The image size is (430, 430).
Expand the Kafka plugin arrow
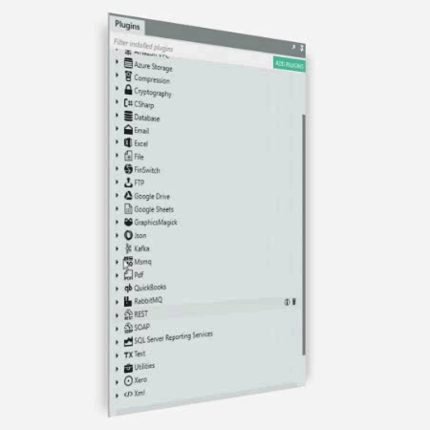pos(117,248)
